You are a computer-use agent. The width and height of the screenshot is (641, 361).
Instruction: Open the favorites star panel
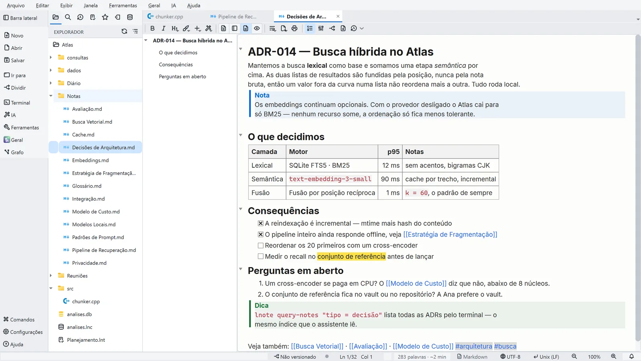coord(105,17)
